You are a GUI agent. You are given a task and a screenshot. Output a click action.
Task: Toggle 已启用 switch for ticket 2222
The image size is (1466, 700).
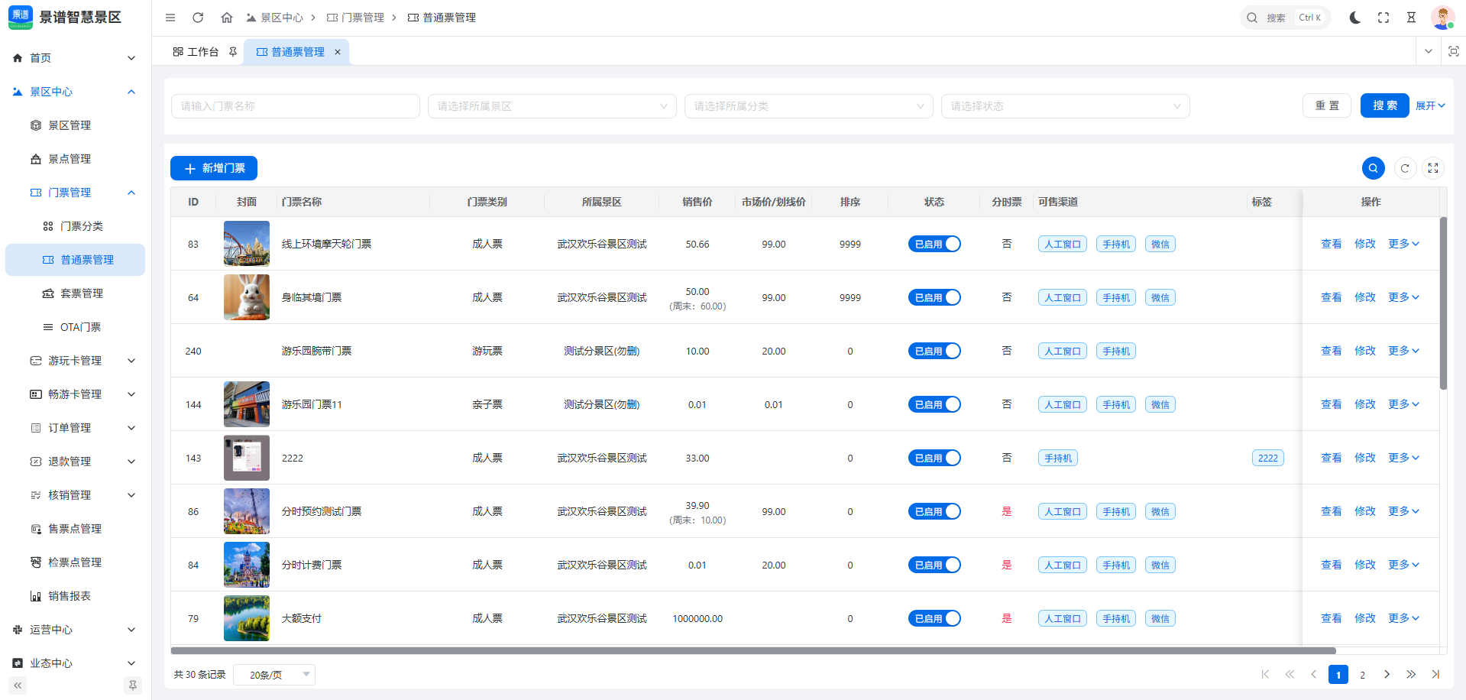click(934, 458)
